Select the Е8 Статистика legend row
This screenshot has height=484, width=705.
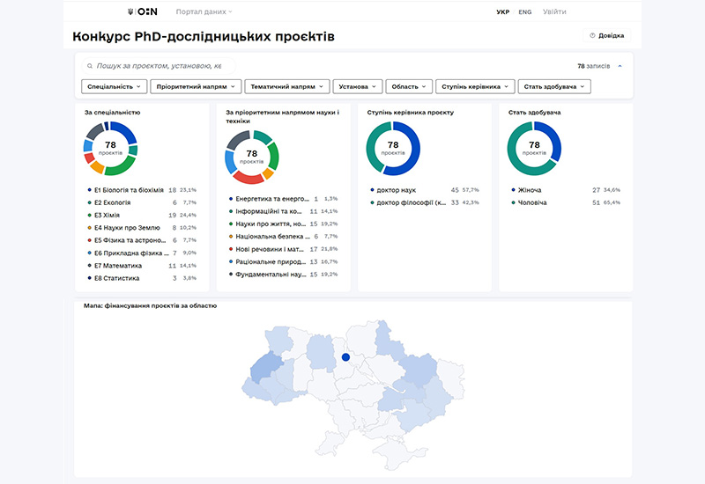click(142, 278)
